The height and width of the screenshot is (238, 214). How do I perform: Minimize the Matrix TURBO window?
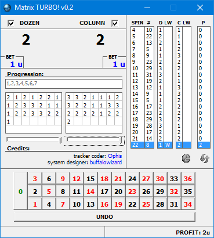click(x=147, y=8)
